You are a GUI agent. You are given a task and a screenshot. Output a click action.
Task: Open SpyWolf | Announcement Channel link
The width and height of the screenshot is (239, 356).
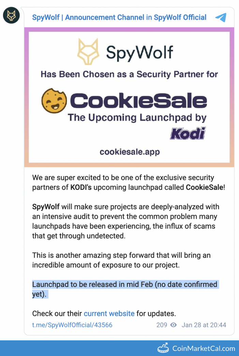[88, 17]
